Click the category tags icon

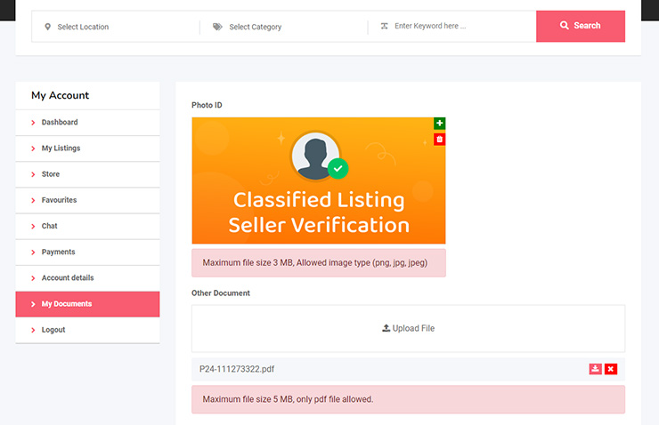point(217,27)
